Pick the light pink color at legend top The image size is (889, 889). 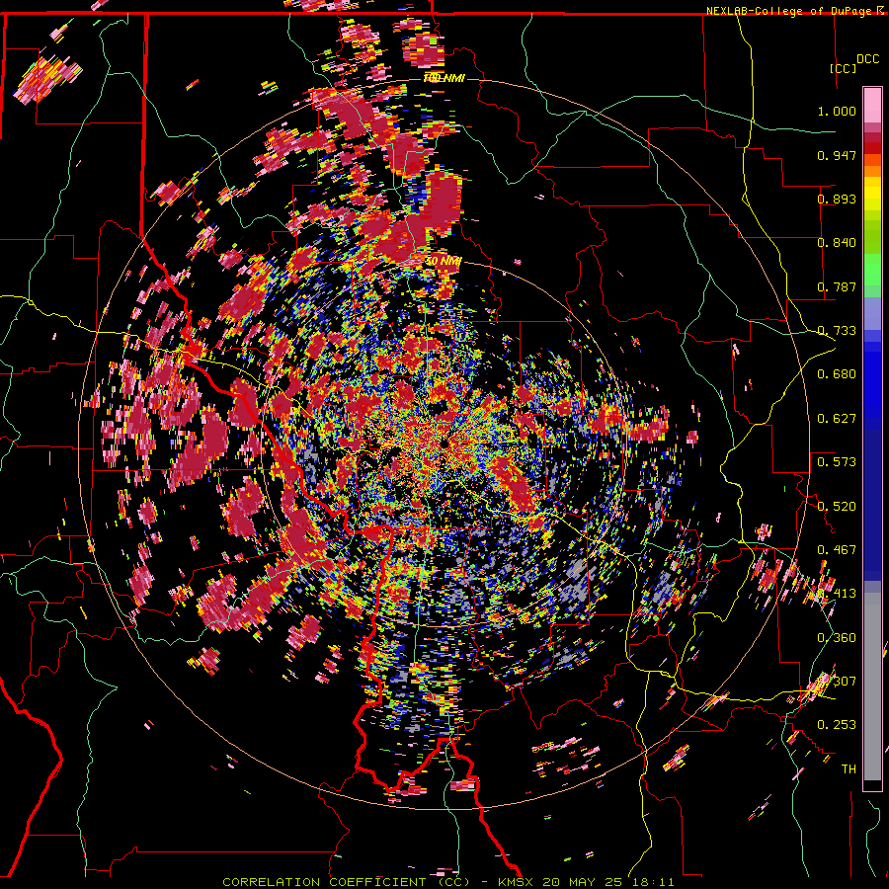[x=872, y=106]
